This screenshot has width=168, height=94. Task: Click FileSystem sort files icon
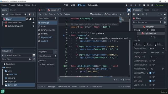34,59
